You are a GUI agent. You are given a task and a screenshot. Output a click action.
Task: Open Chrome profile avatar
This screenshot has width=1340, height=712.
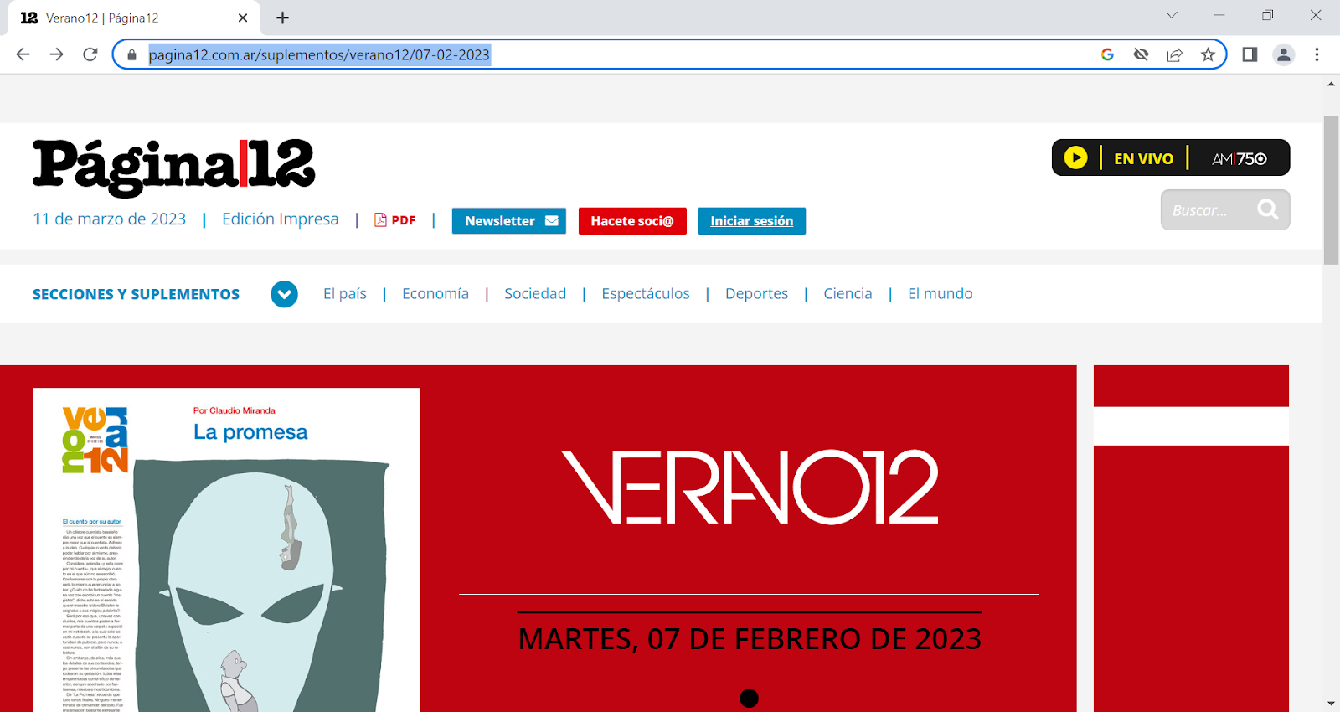[x=1283, y=54]
